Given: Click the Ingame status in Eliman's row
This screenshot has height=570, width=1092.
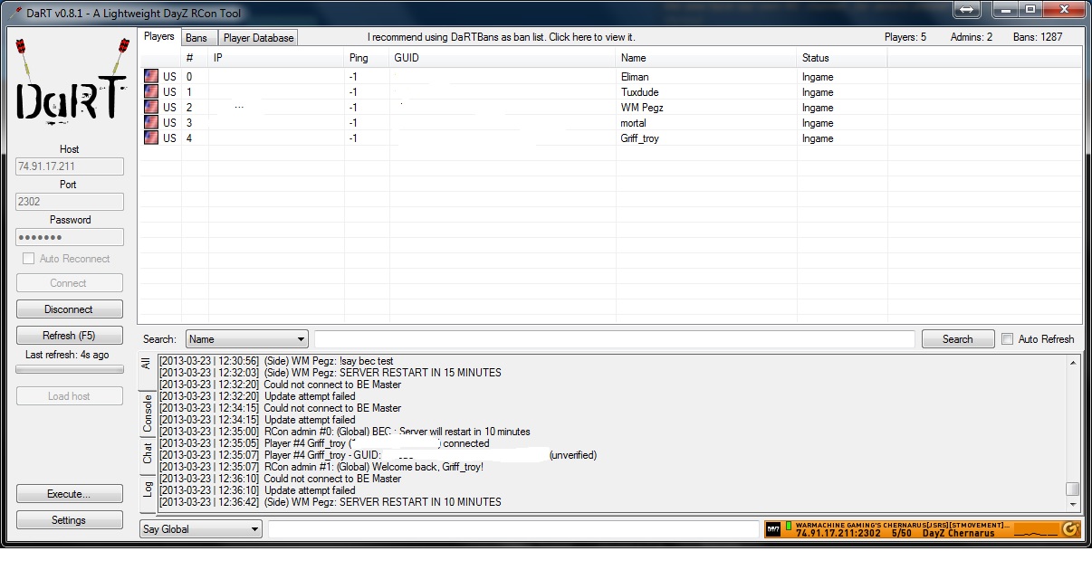Looking at the screenshot, I should tap(818, 77).
